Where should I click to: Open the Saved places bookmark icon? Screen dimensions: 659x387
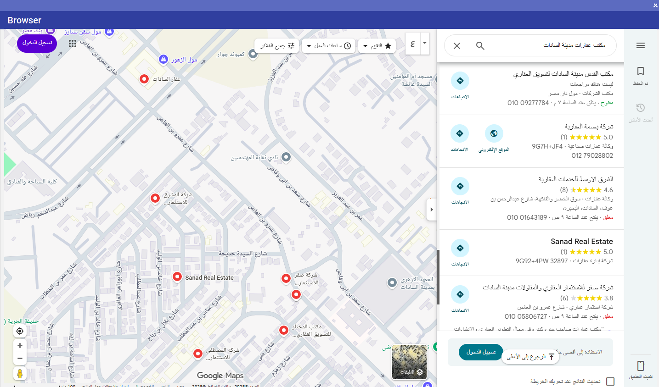tap(641, 72)
